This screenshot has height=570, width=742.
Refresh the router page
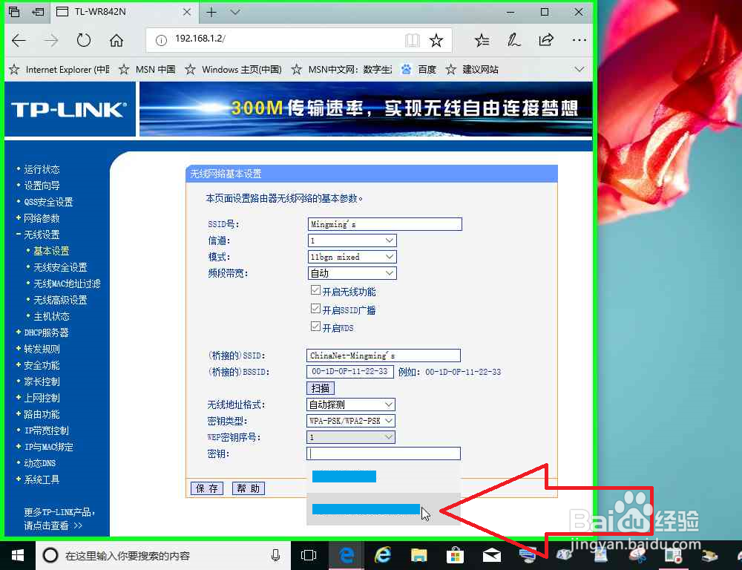pos(84,40)
